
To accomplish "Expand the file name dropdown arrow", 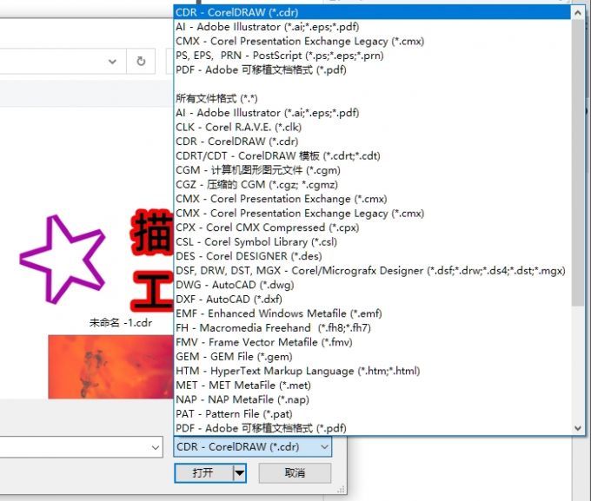I will point(156,447).
